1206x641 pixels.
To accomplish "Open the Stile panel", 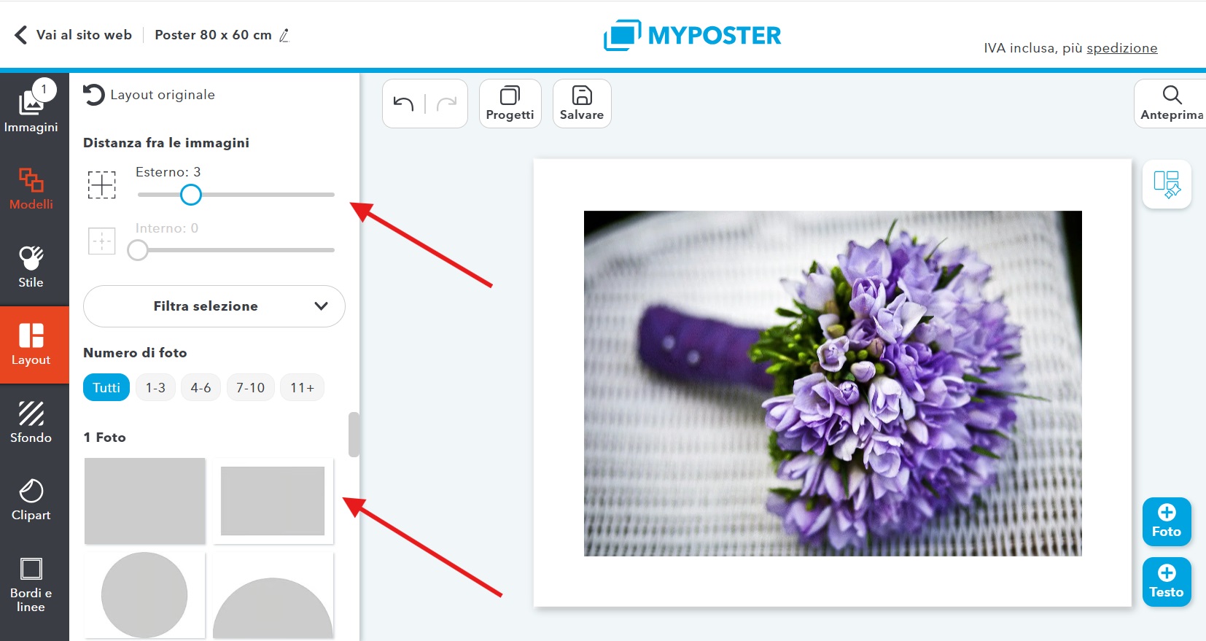I will coord(31,267).
